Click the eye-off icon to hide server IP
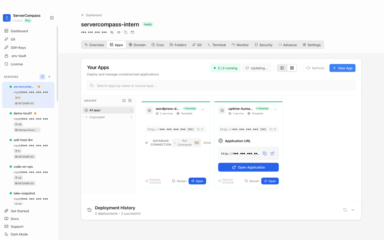 (112, 32)
